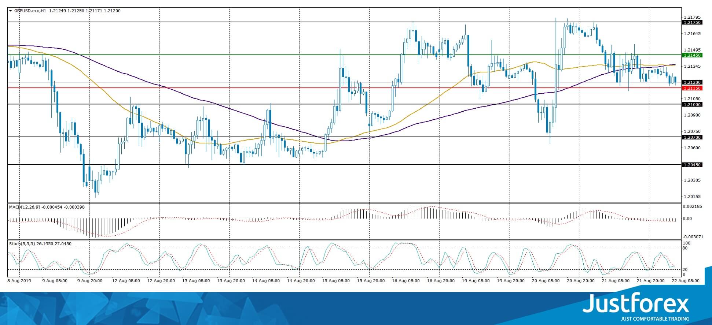
Task: Click the 8 Aug 2019 date label
Action: (19, 281)
